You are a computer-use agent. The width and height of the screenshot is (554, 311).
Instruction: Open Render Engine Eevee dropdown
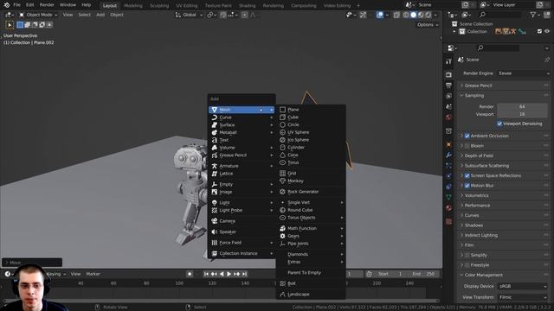[x=524, y=73]
